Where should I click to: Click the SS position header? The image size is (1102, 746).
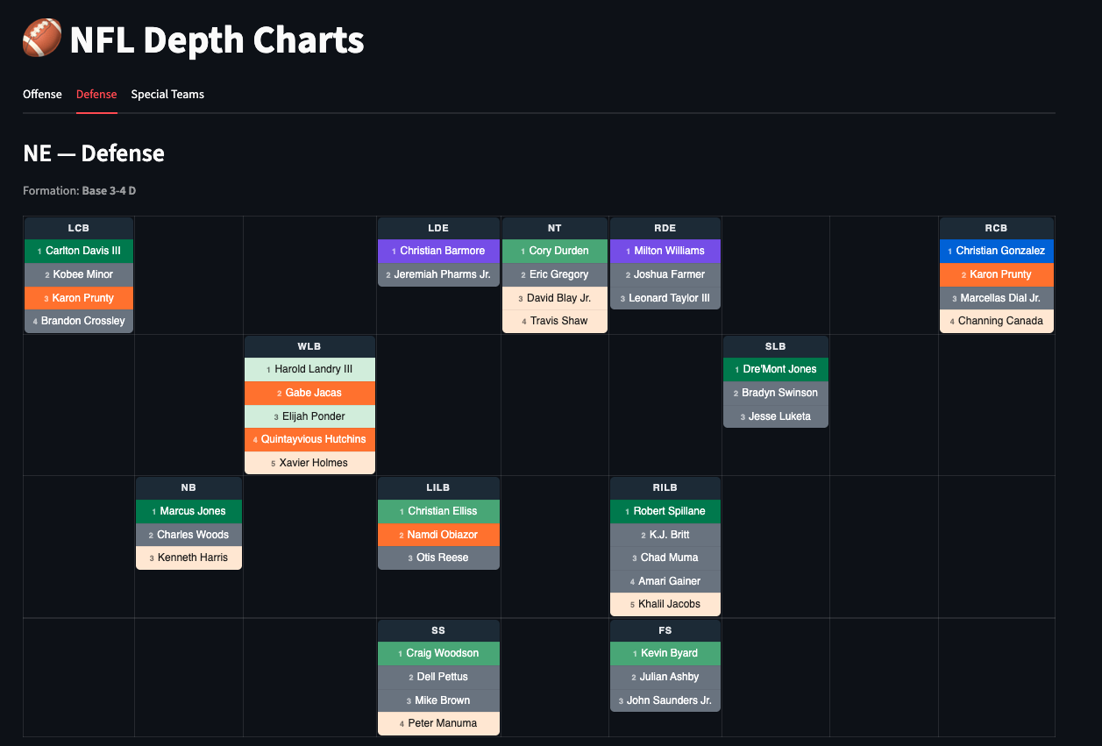(x=438, y=630)
